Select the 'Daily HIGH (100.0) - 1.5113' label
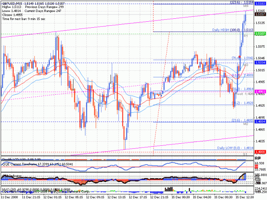267x200 pixels. [x=232, y=30]
